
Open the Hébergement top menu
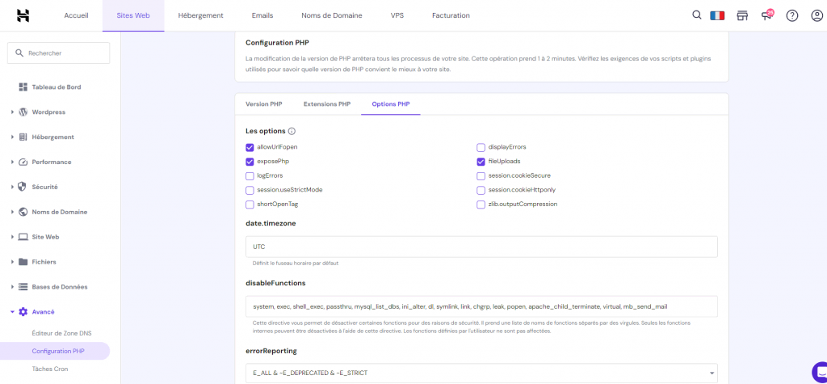point(200,15)
